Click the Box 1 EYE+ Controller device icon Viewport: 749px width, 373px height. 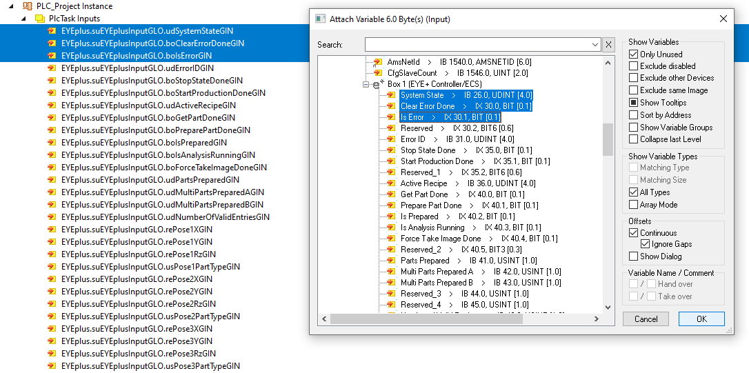click(x=377, y=84)
